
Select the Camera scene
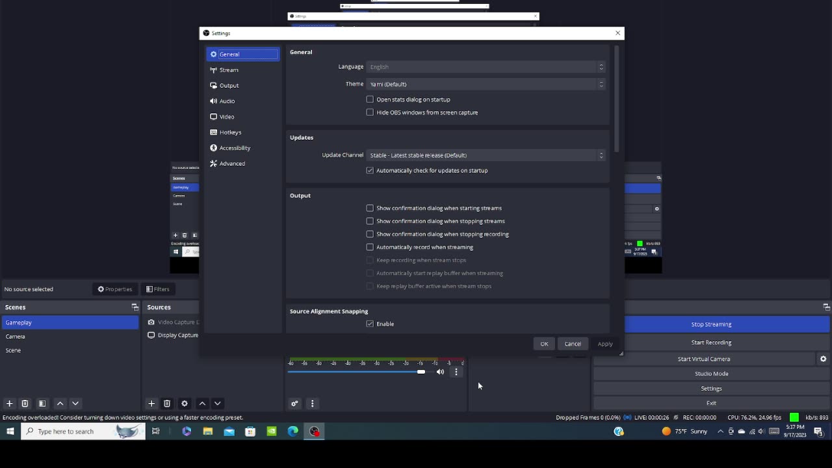[70, 337]
